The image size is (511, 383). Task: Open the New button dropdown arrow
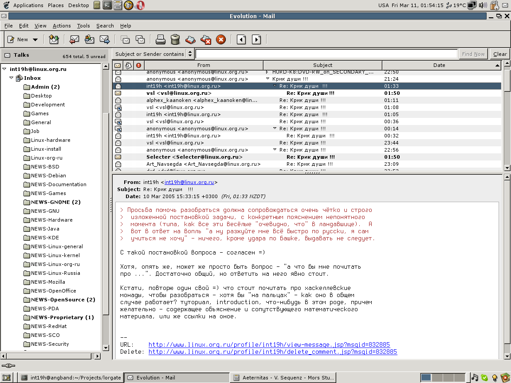[35, 40]
